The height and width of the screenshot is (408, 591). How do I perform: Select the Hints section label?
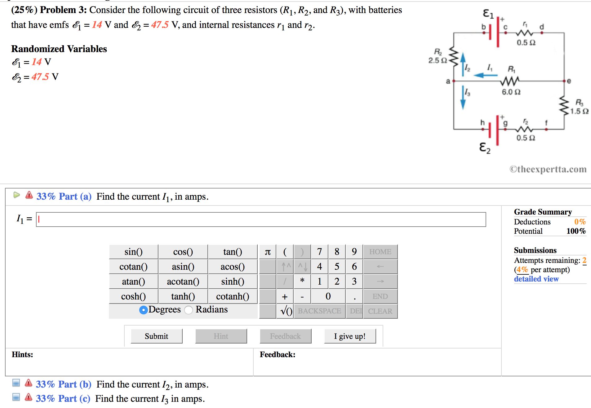point(22,354)
